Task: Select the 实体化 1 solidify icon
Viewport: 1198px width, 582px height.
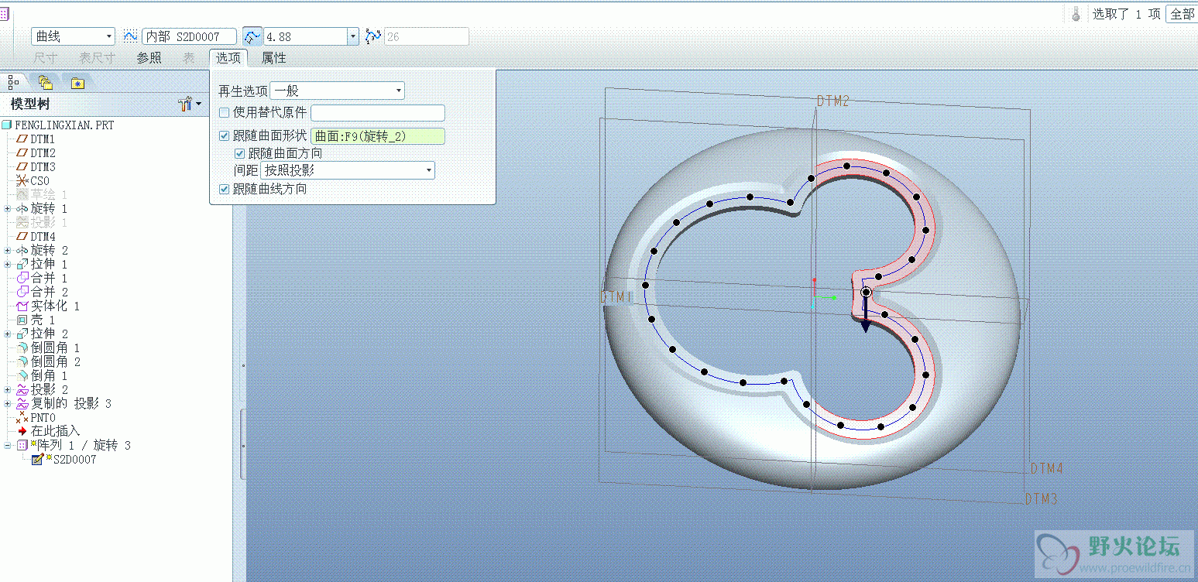Action: (x=22, y=306)
